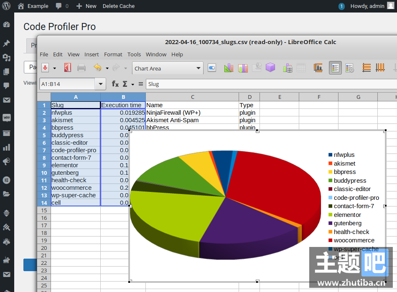
Task: Open the Data Ranges icon
Action: point(288,68)
